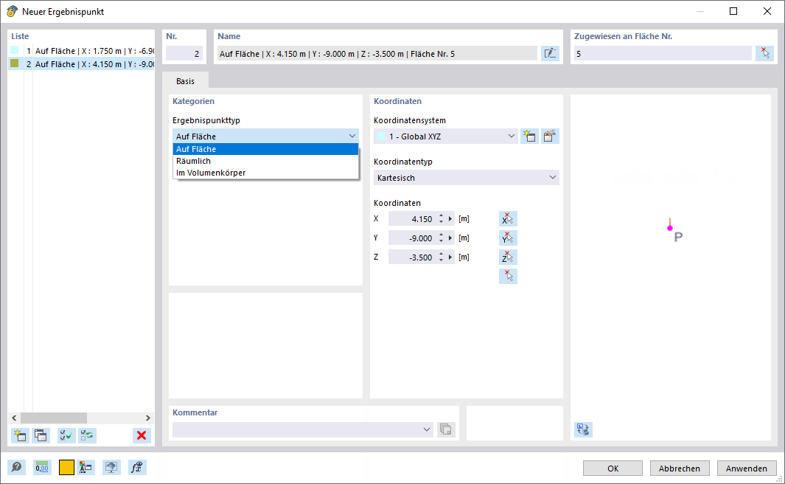785x484 pixels.
Task: Open the formula fx icon
Action: 137,468
